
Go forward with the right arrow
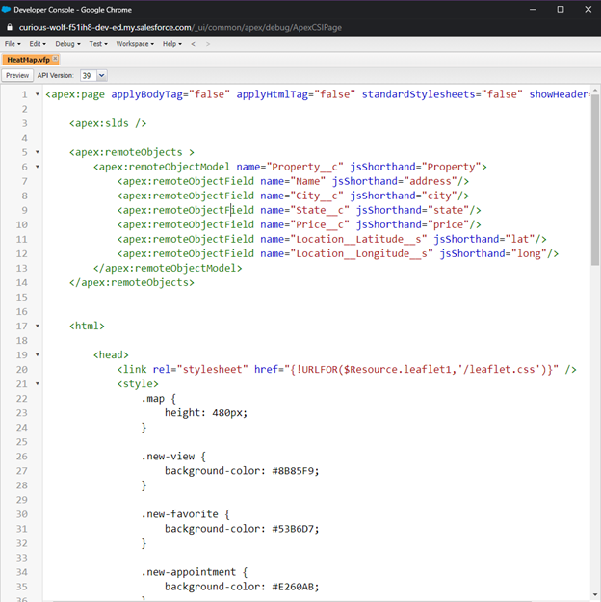(x=208, y=44)
